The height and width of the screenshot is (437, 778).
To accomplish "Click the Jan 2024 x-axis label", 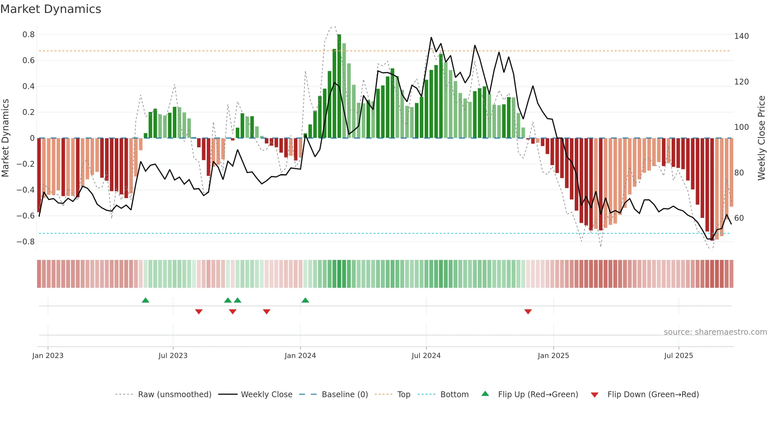I will tap(301, 355).
